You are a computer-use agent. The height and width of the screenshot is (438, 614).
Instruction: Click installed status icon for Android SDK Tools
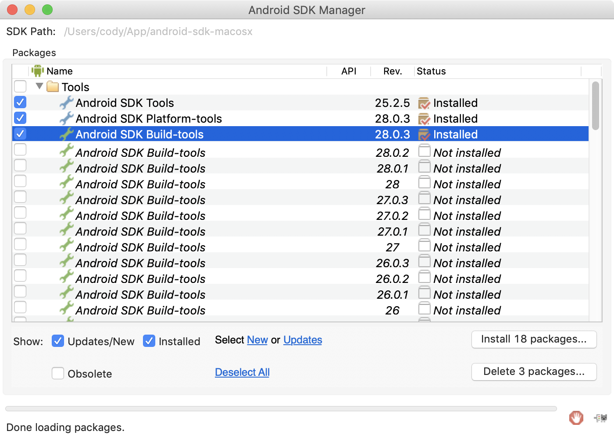click(x=424, y=103)
